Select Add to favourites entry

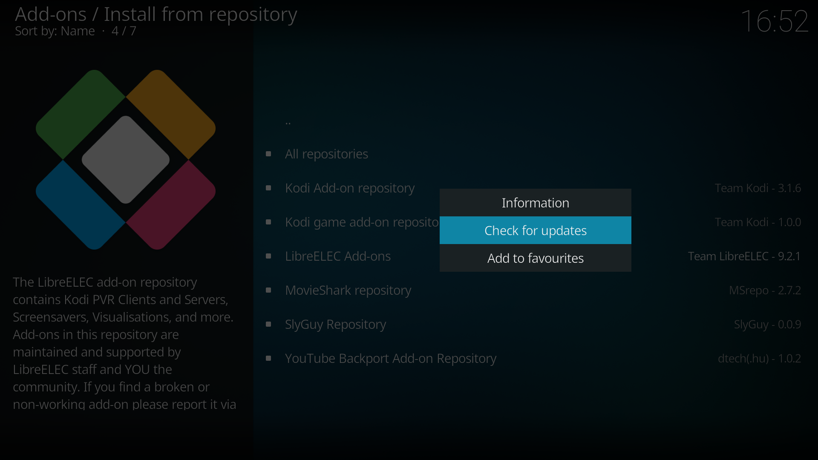pyautogui.click(x=535, y=258)
